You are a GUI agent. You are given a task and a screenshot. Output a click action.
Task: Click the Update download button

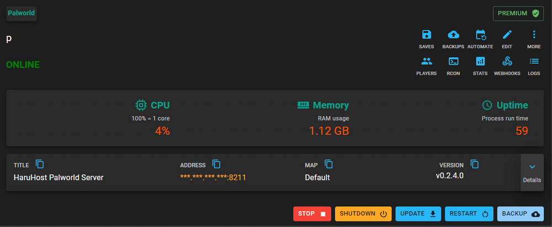(418, 214)
